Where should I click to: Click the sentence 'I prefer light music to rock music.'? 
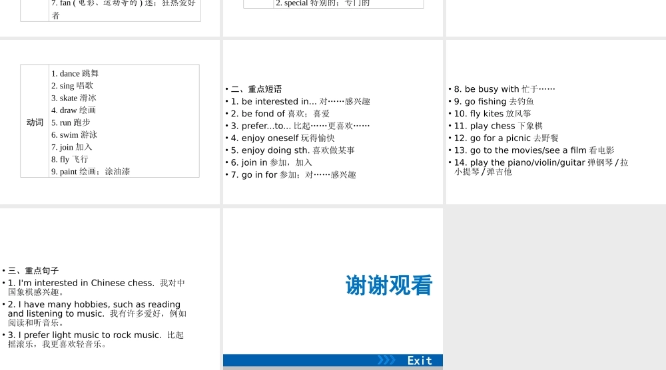(90, 335)
